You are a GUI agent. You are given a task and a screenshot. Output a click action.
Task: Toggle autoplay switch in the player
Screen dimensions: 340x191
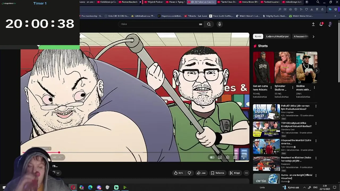coord(212,157)
